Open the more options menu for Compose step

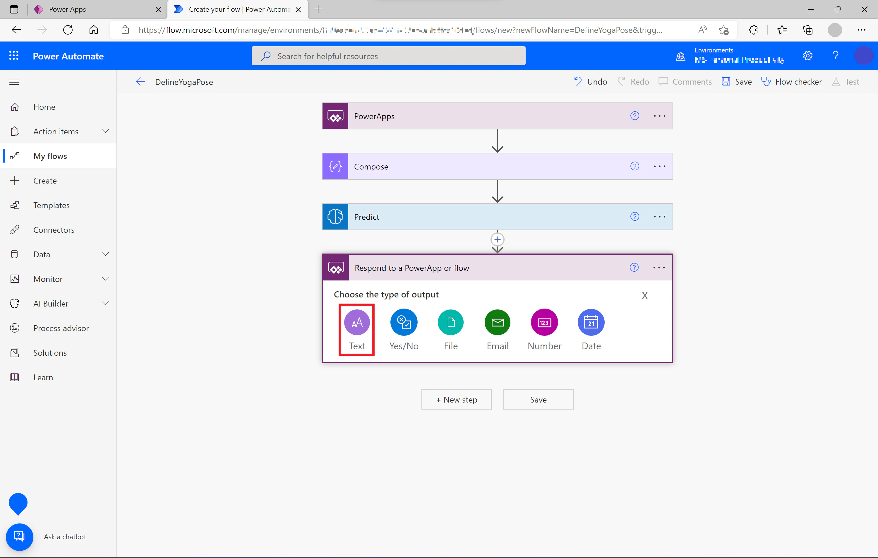click(x=659, y=166)
